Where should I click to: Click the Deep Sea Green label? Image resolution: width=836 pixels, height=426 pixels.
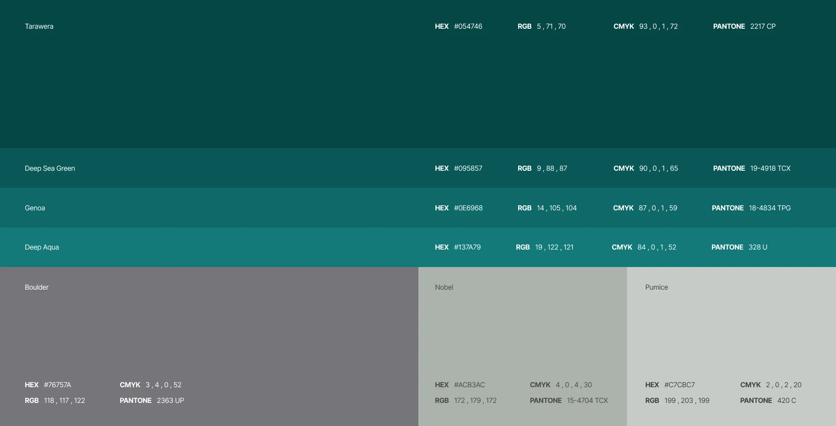[x=50, y=168]
